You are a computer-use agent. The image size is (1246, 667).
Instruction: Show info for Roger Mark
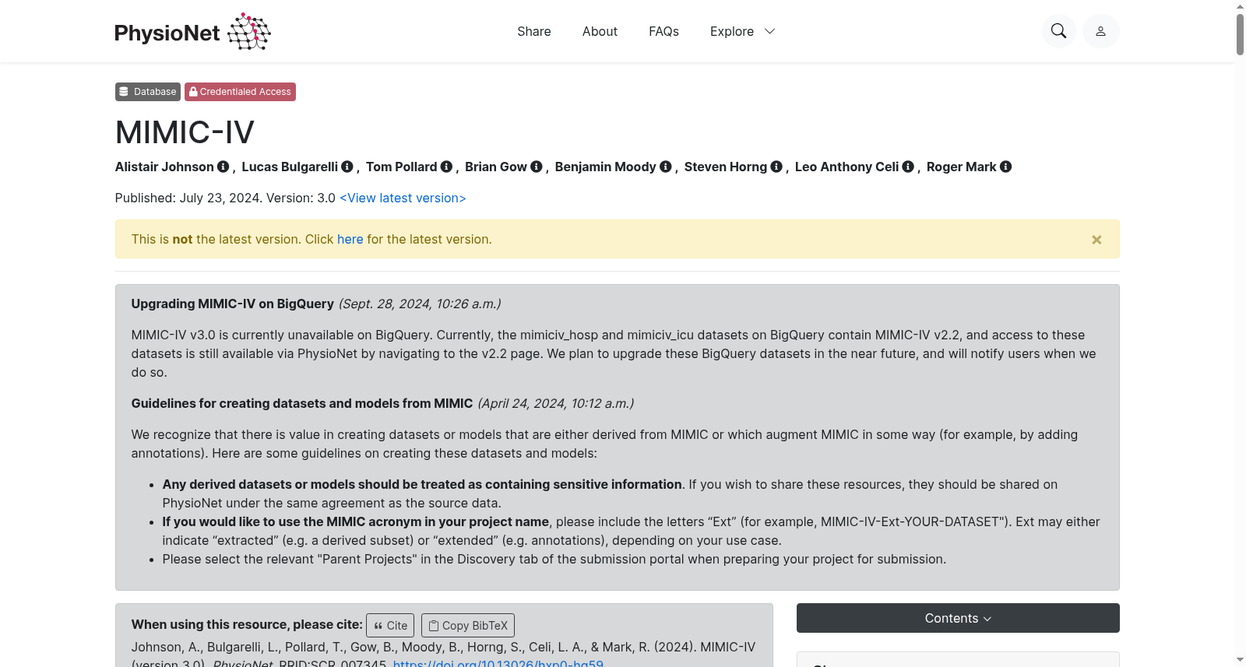[x=1005, y=167]
